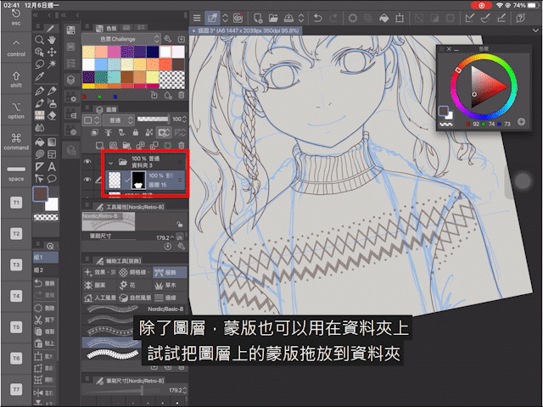The height and width of the screenshot is (407, 543).
Task: Open the stepper next to the save icon
Action: 301,18
